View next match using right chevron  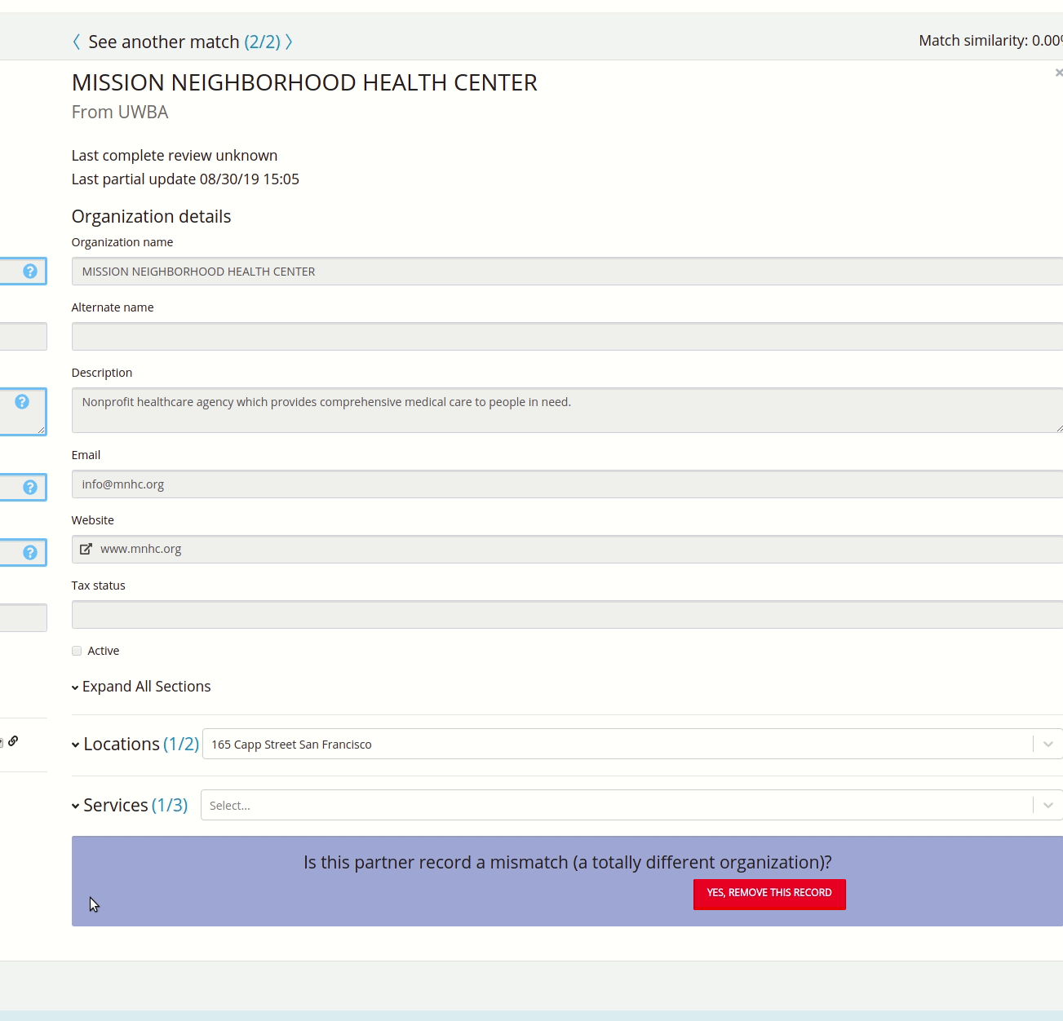click(x=290, y=41)
